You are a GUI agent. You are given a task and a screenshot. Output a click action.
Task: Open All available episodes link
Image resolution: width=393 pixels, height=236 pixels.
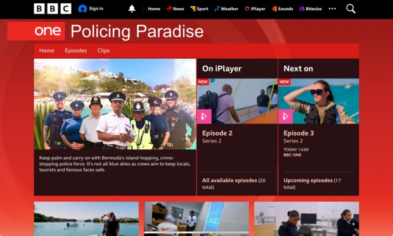(x=229, y=180)
